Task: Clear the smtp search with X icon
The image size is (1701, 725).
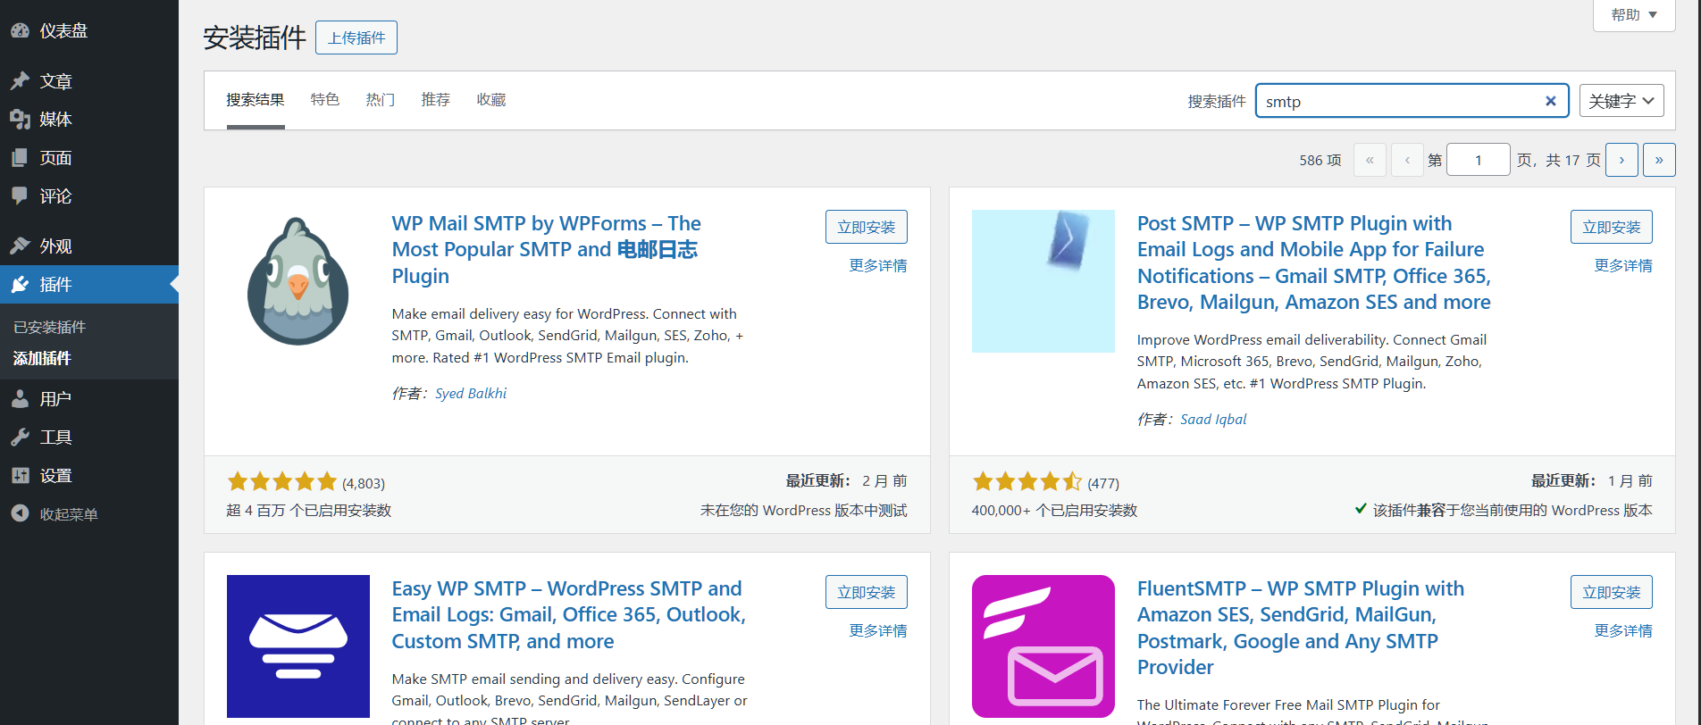Action: tap(1551, 101)
